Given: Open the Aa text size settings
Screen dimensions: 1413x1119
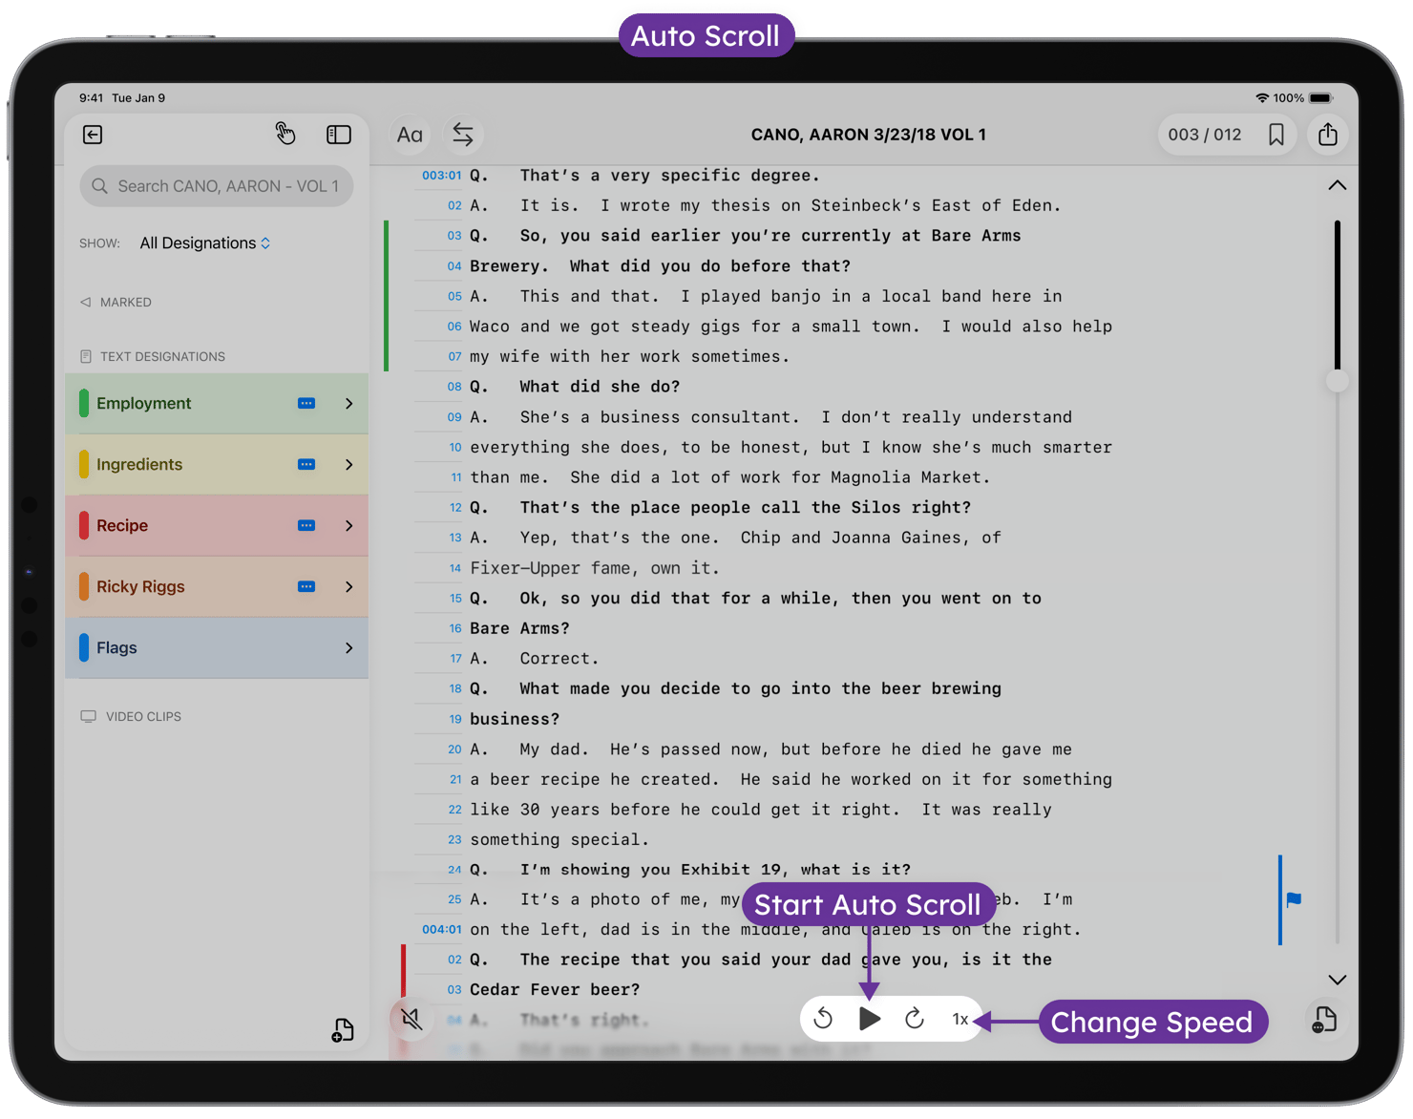Looking at the screenshot, I should (x=410, y=135).
